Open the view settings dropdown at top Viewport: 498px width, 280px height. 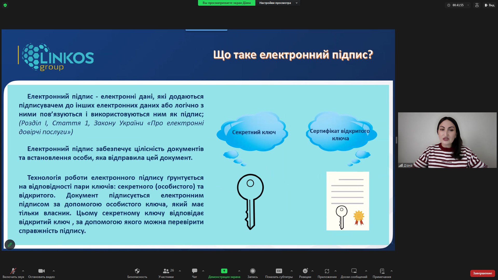[278, 3]
